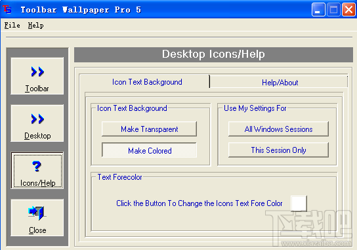Switch to the Icon Text Background tab
Viewport: 357px width, 250px height.
coord(144,82)
